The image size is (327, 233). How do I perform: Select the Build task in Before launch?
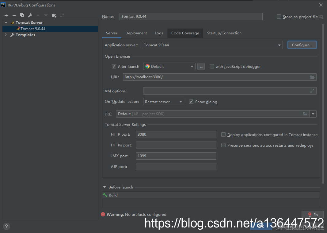click(211, 195)
